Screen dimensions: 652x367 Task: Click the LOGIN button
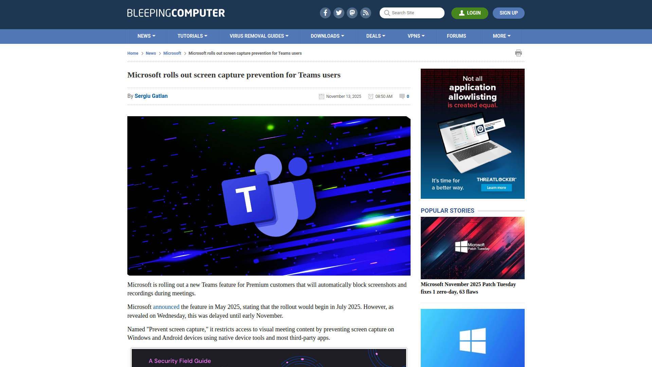(470, 13)
